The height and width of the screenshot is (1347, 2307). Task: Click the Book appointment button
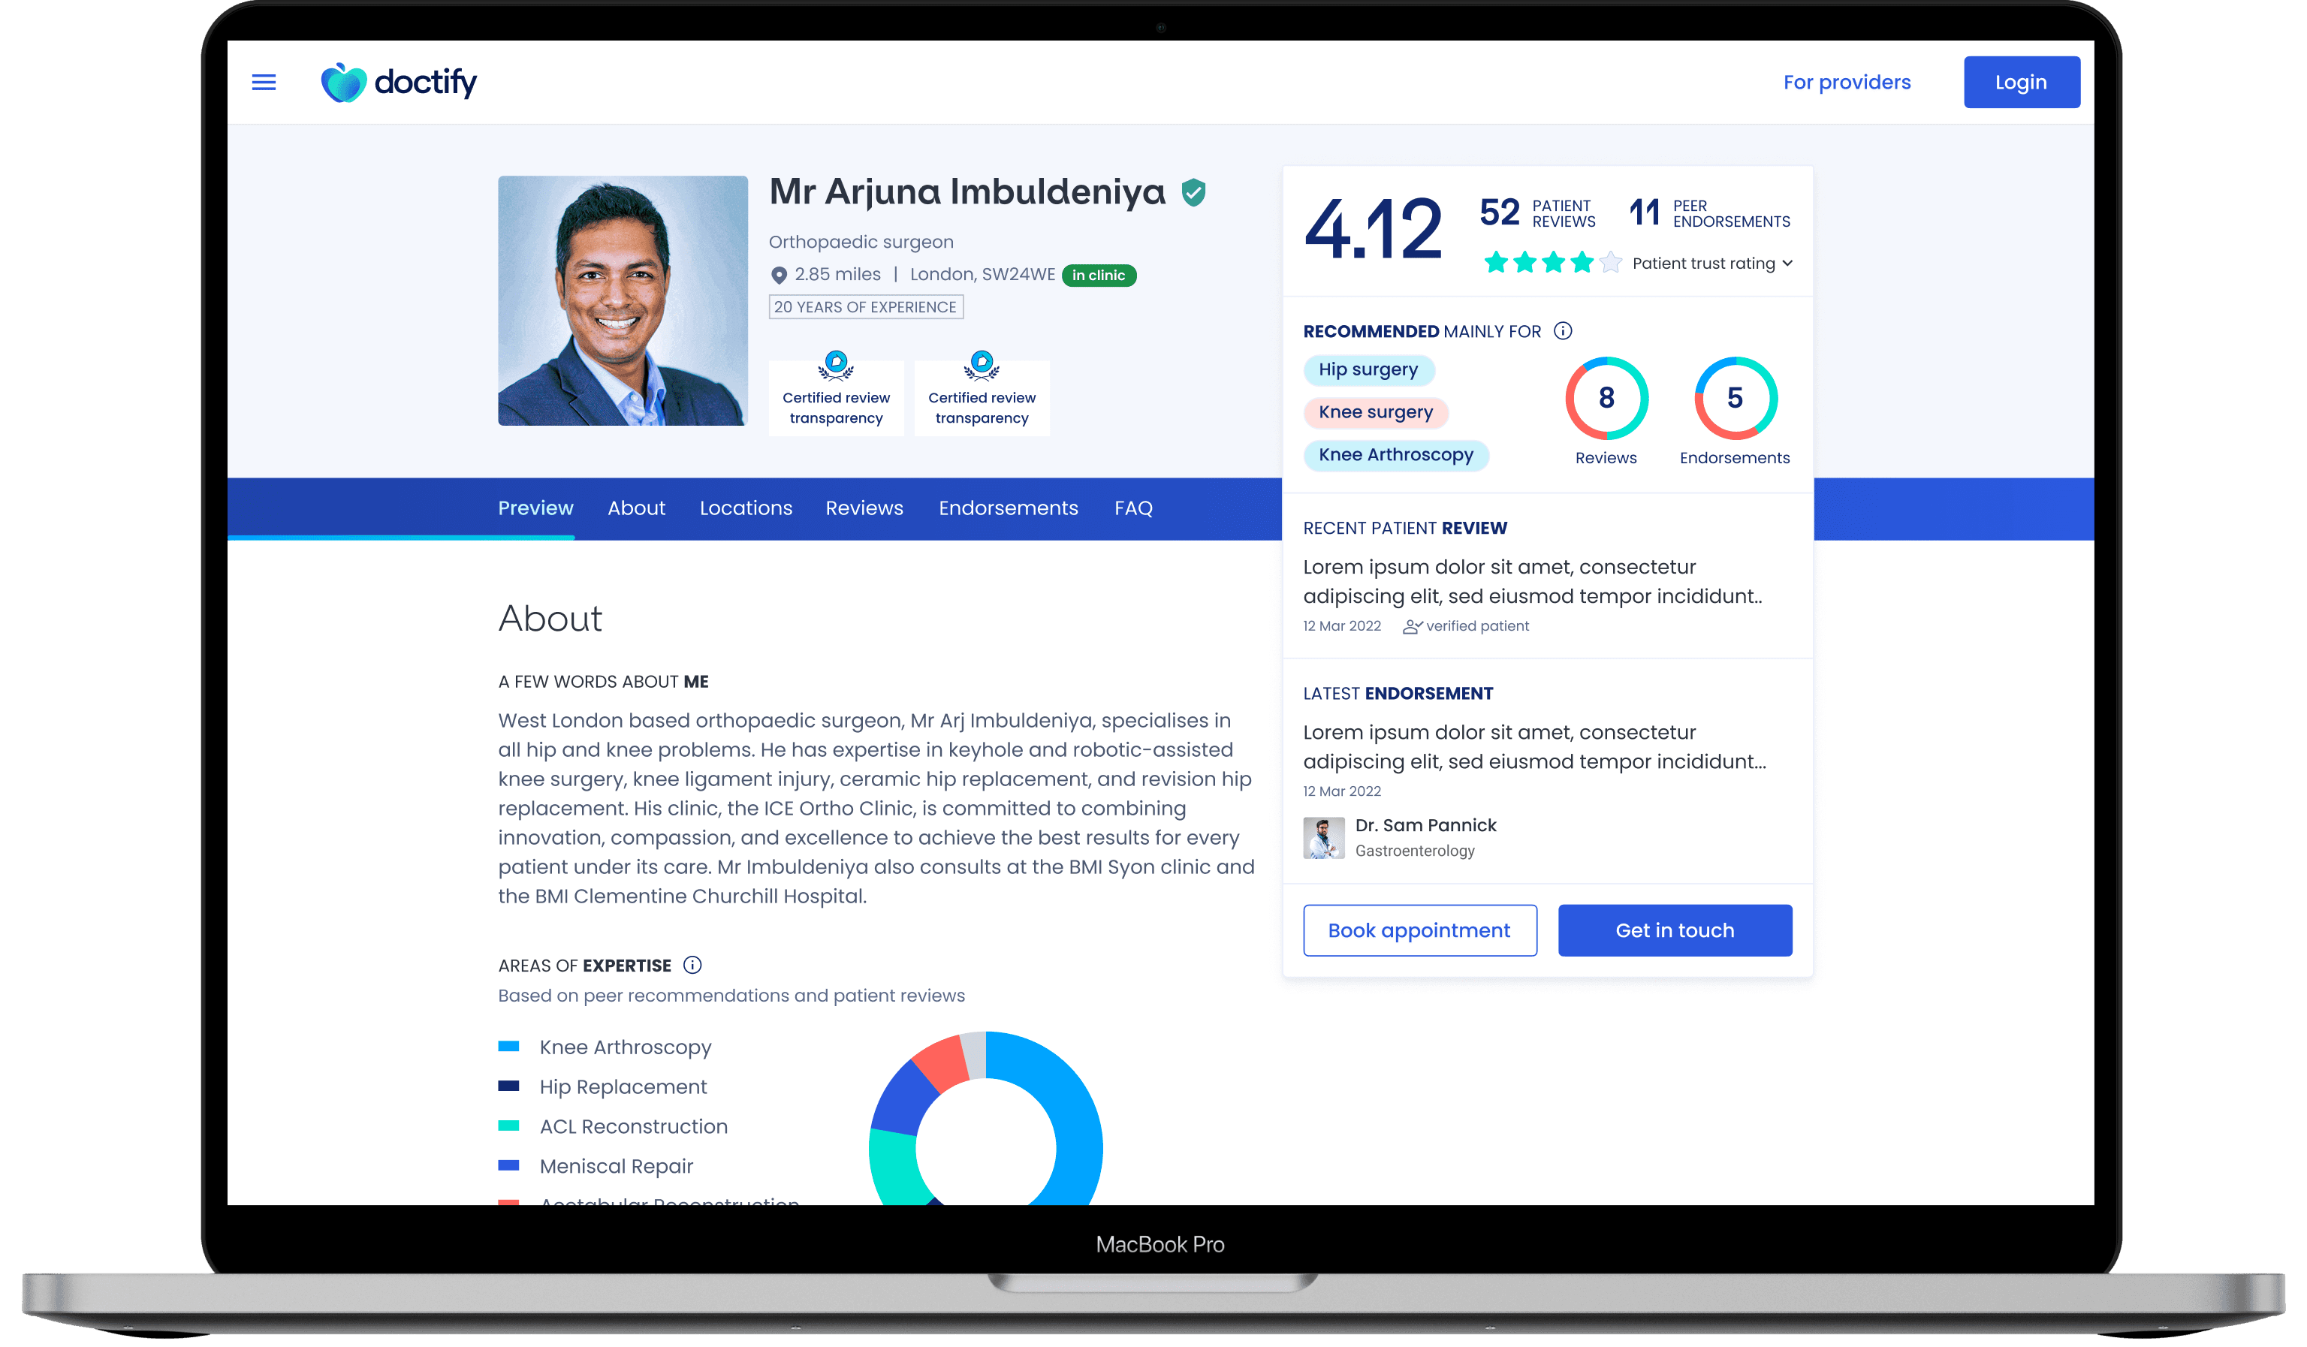tap(1419, 930)
